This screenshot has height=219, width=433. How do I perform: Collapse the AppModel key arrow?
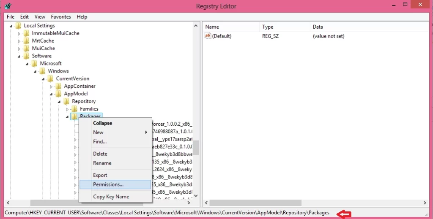point(51,94)
